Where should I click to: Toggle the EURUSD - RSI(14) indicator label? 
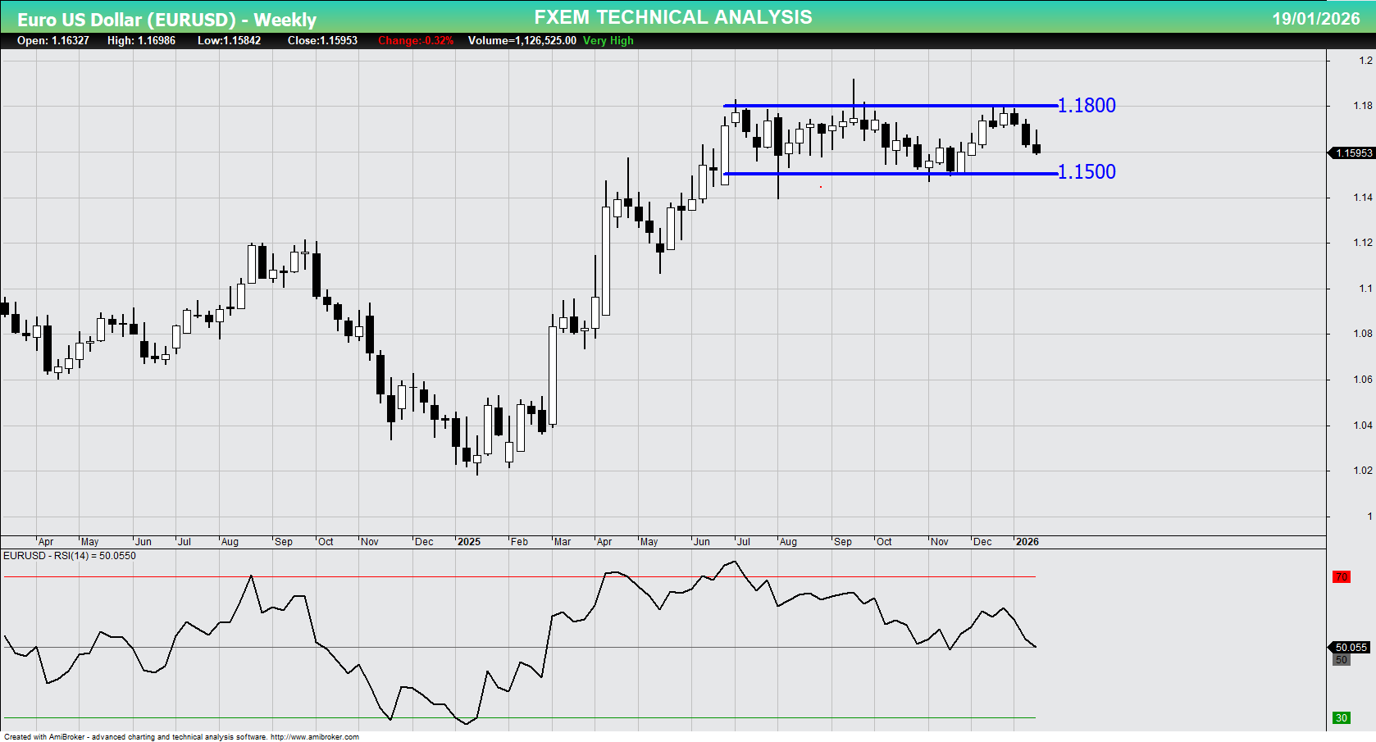coord(69,556)
